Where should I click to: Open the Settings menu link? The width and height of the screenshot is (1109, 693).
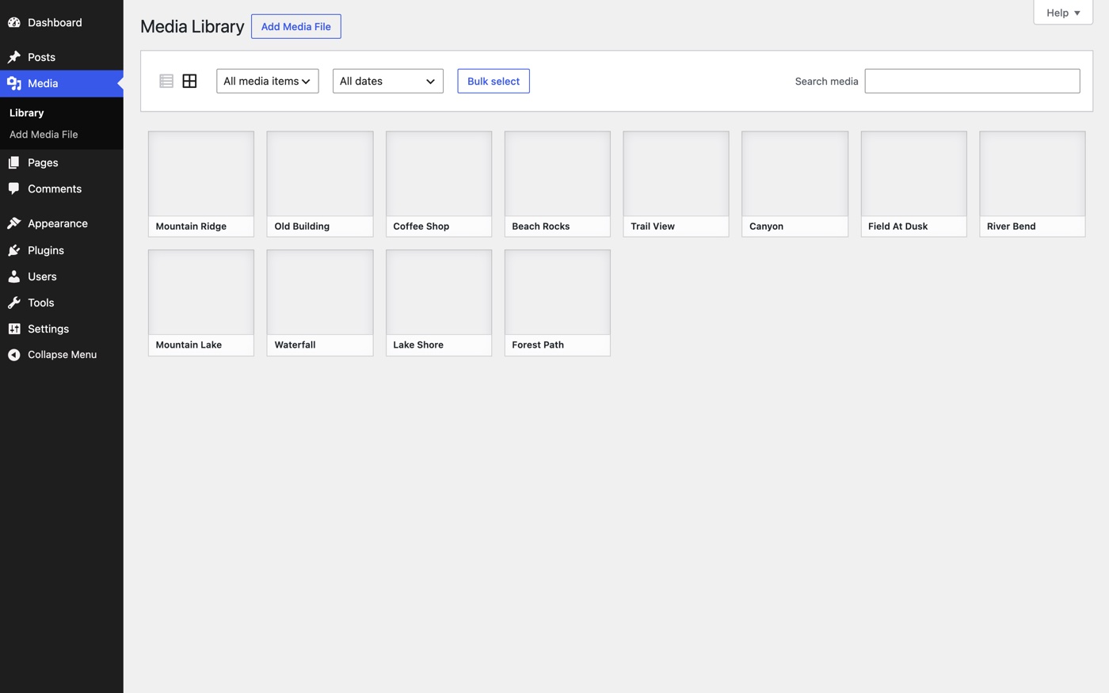tap(62, 329)
